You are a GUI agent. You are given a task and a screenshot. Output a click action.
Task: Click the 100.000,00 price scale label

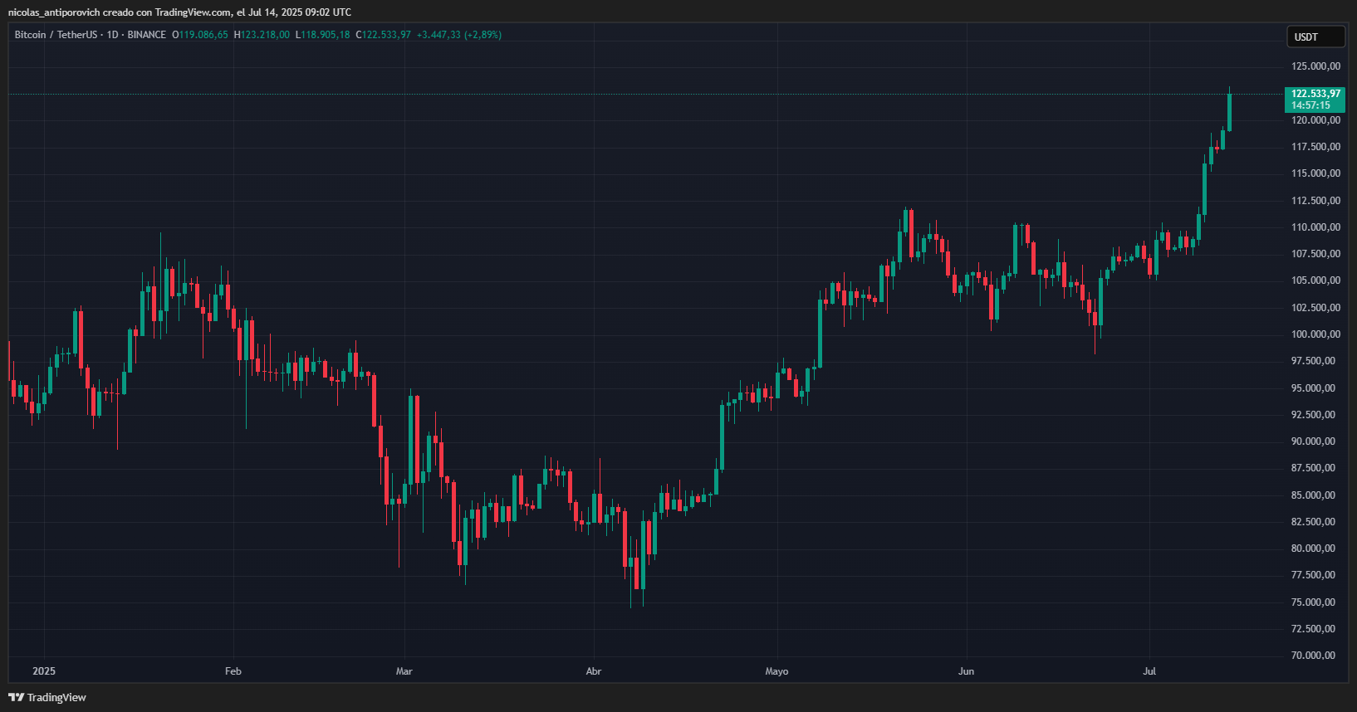point(1315,334)
